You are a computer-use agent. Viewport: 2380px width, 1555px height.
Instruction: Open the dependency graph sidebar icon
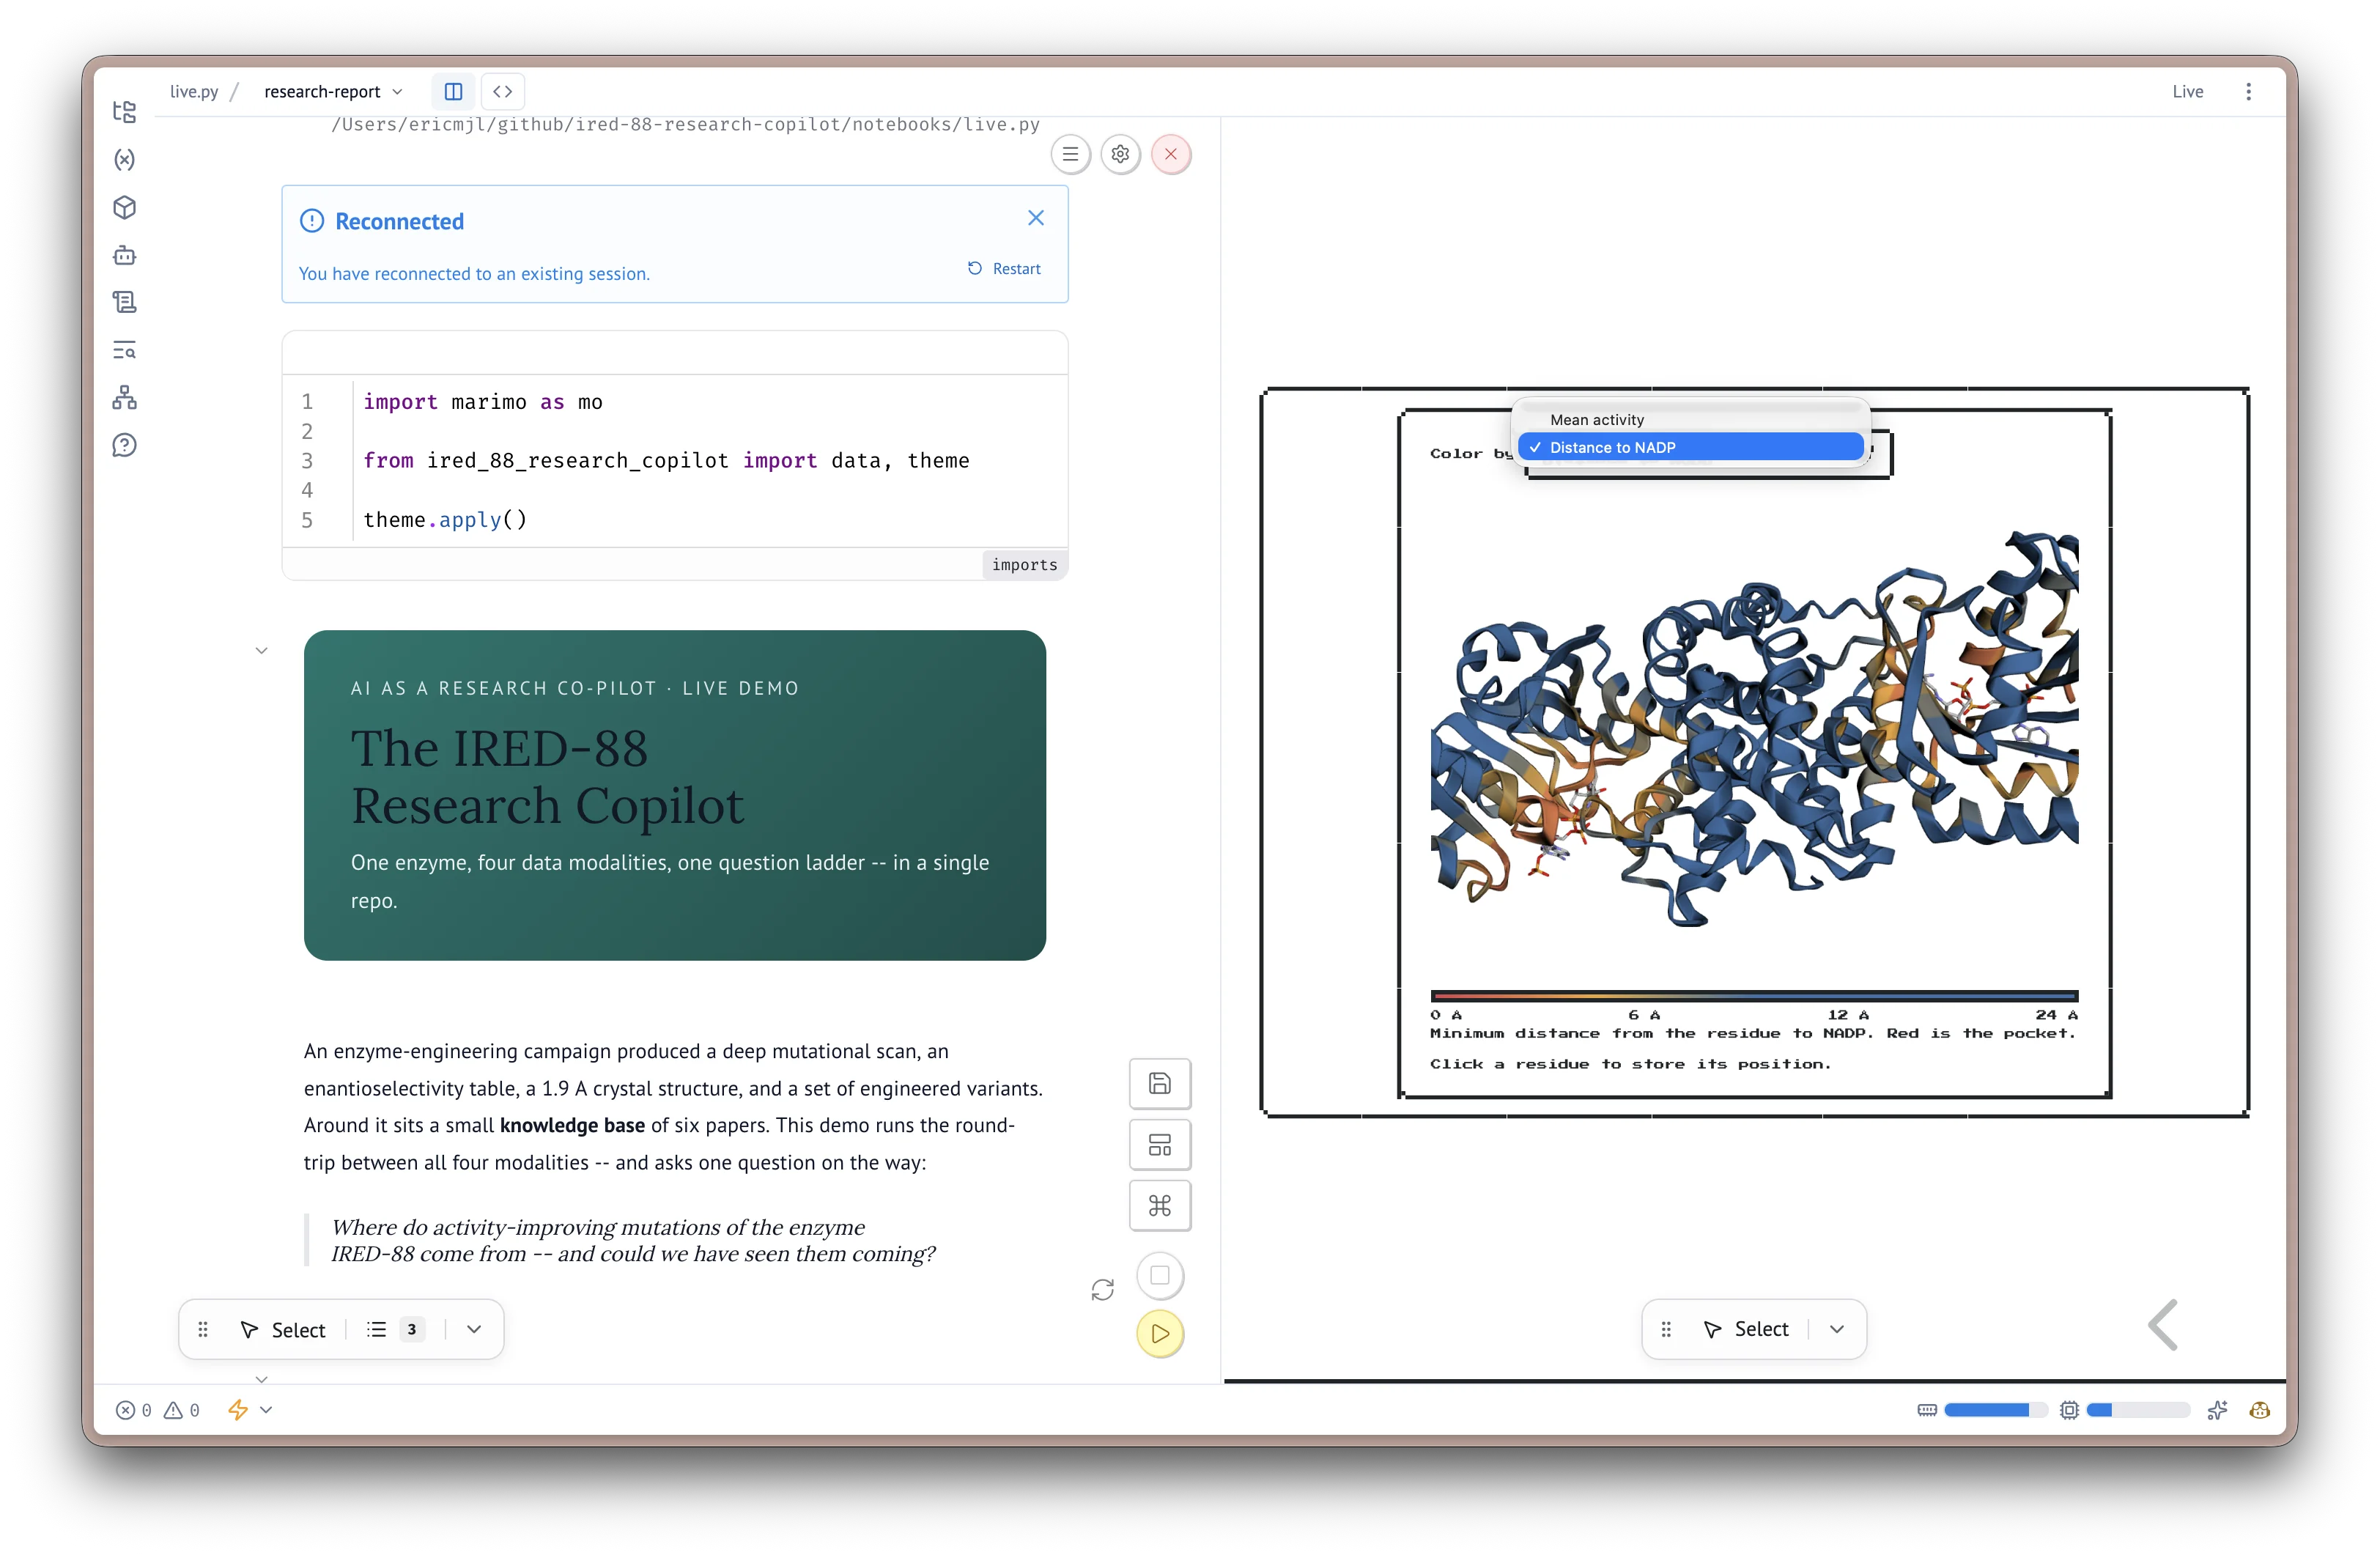click(124, 398)
